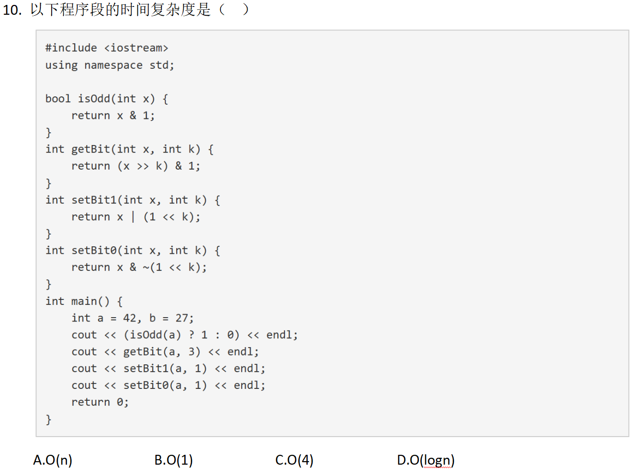Select answer option B.O(1)
The image size is (634, 473).
click(173, 460)
